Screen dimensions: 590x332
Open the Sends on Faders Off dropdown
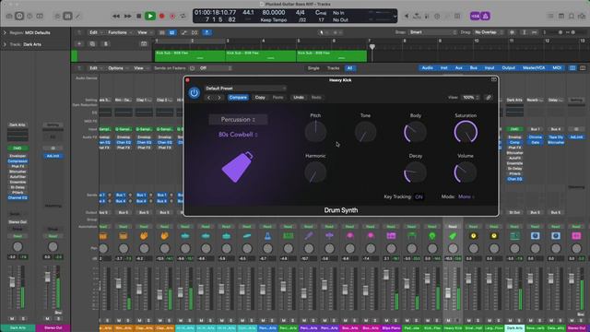[215, 68]
